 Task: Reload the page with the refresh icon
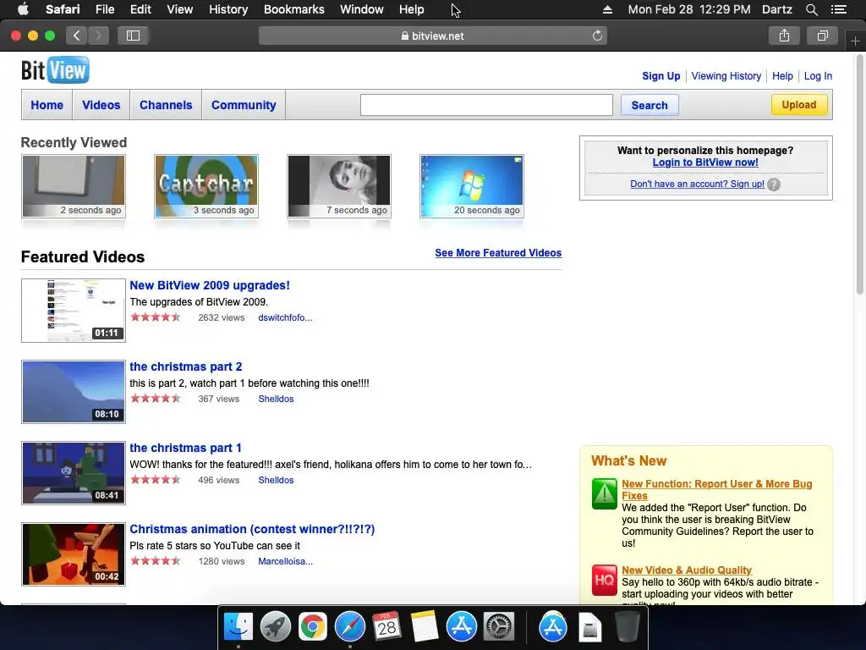(x=597, y=36)
